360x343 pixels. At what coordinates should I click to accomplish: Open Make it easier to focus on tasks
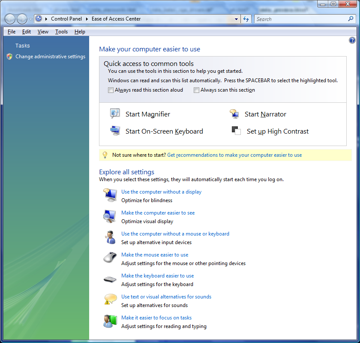(x=156, y=318)
